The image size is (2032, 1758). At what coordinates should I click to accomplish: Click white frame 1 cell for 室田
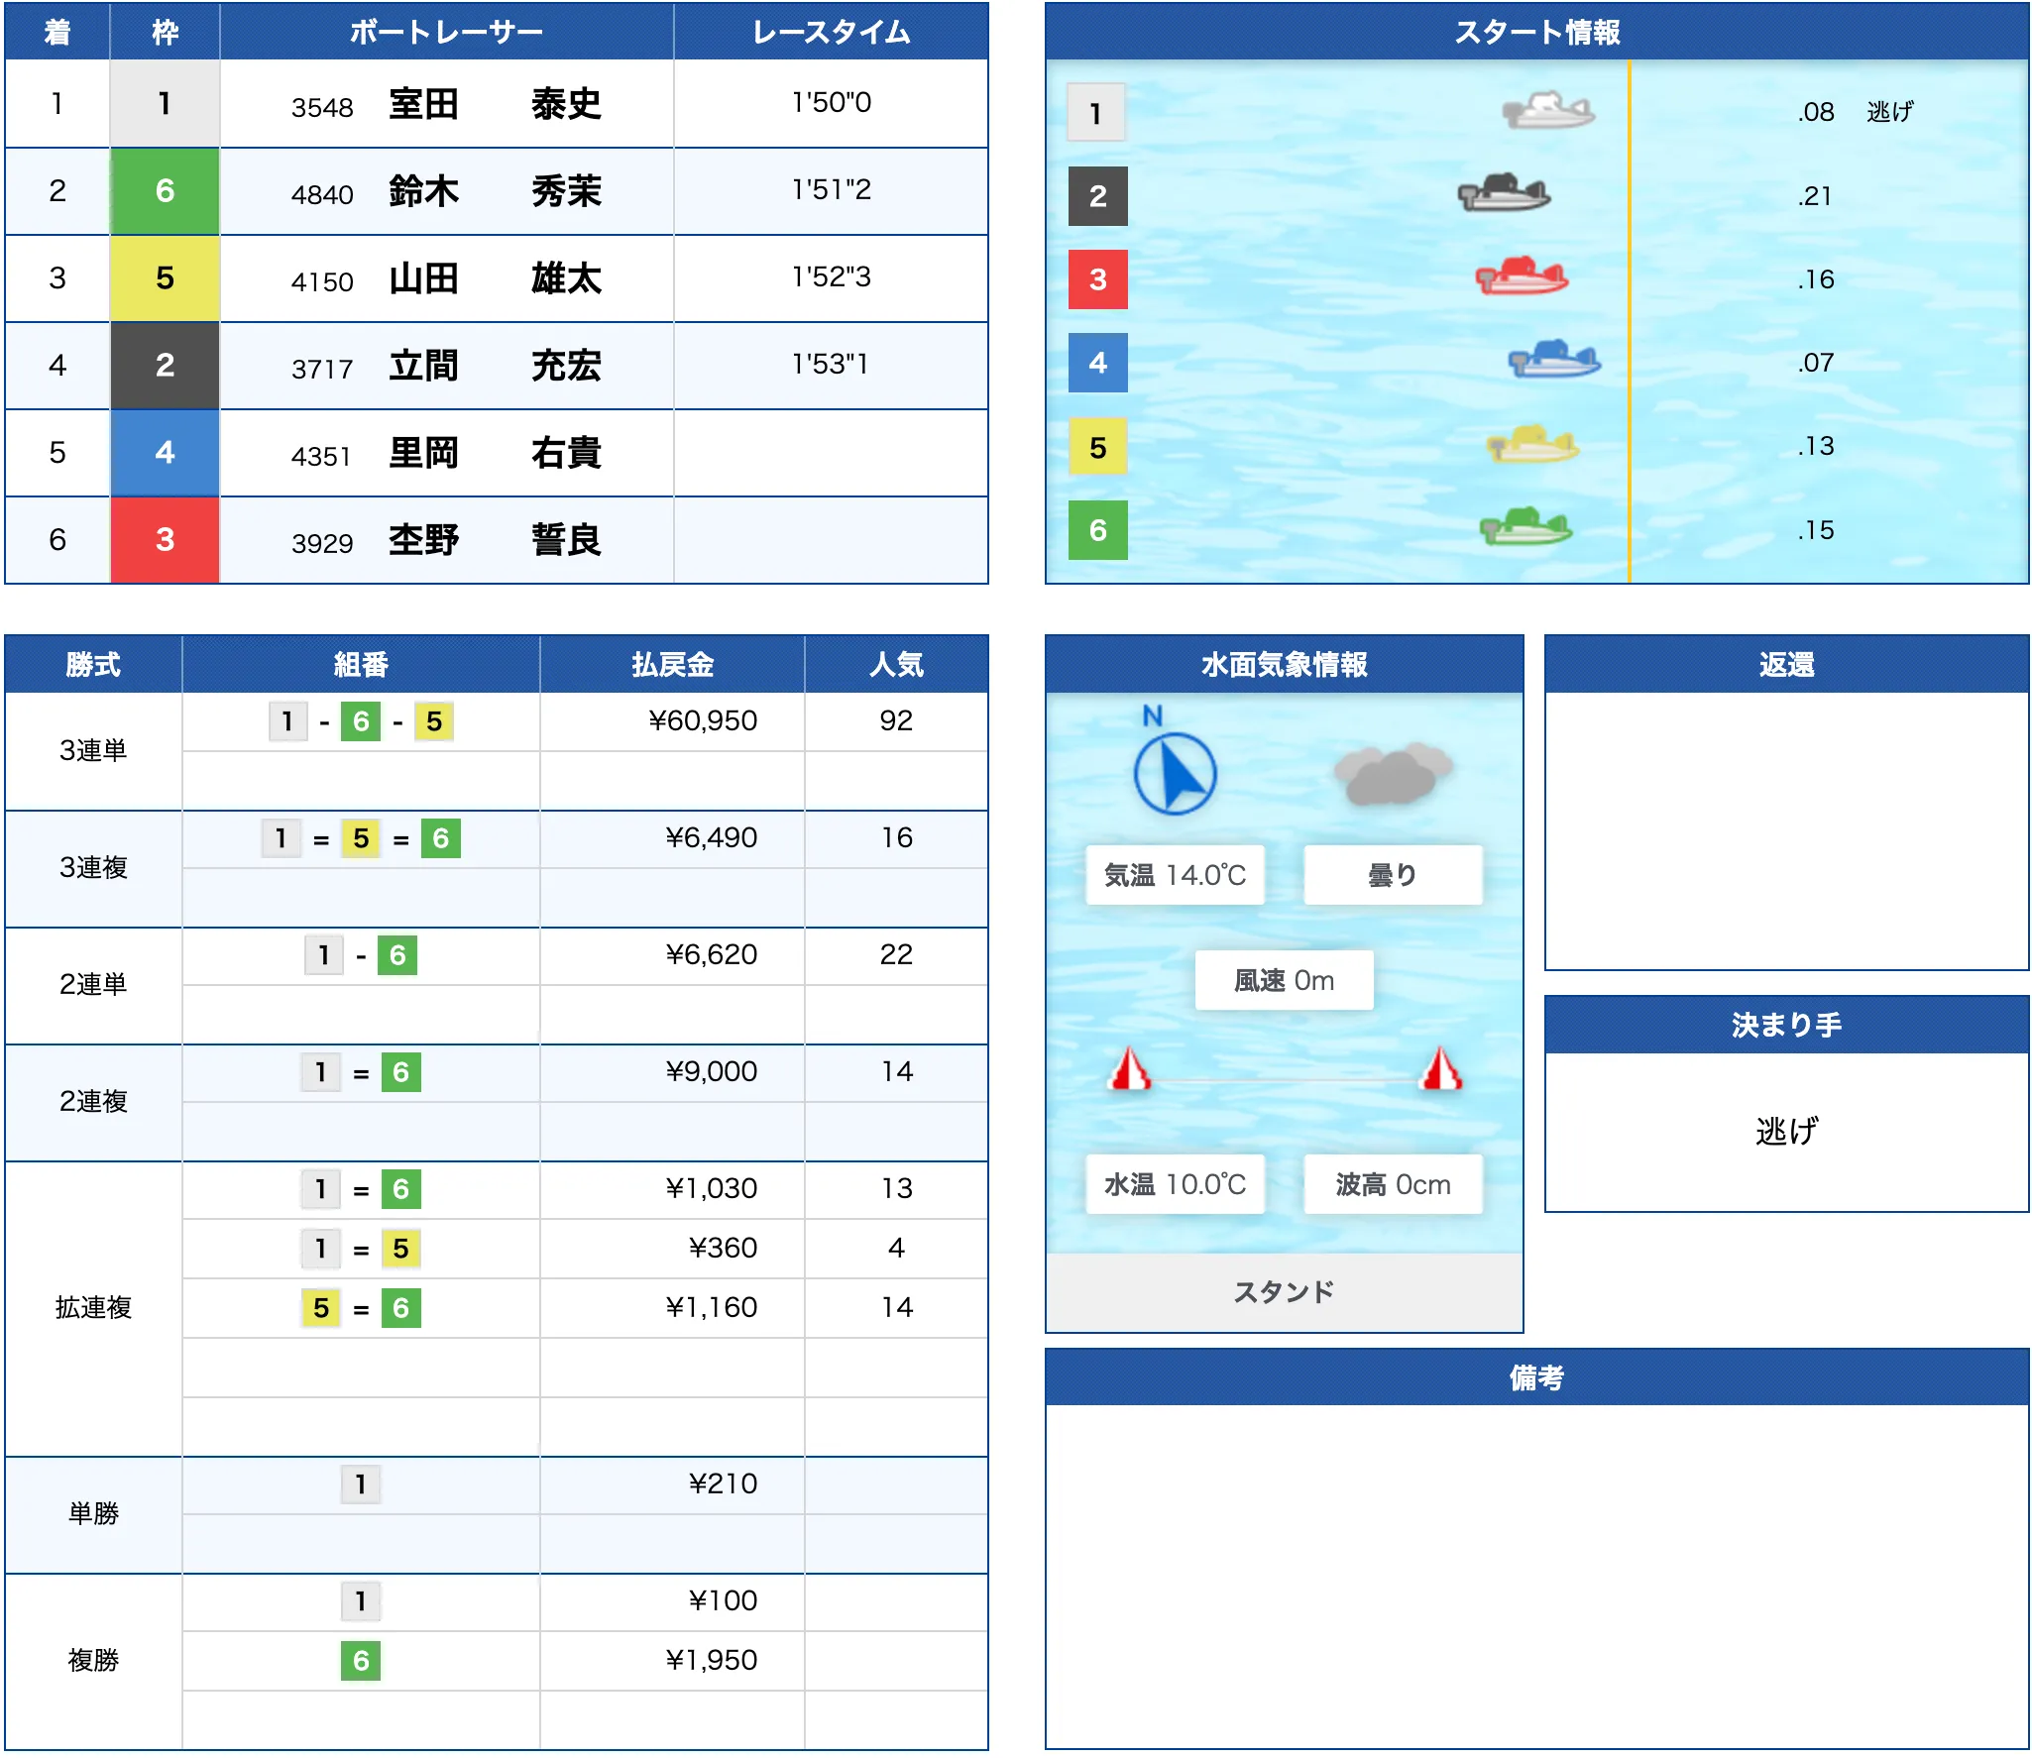tap(165, 104)
